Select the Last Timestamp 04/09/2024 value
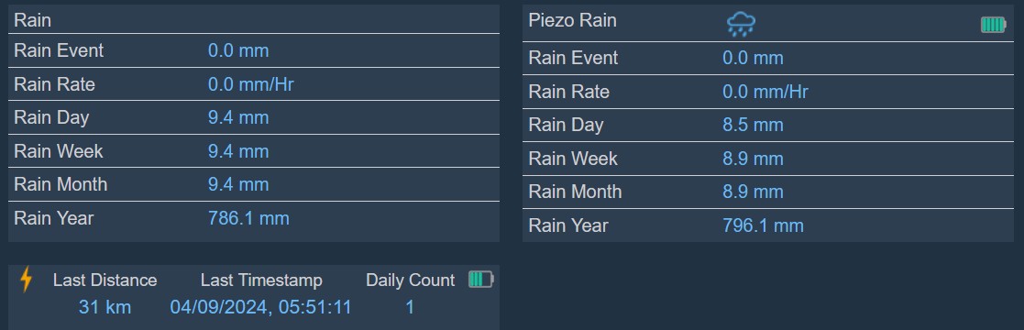This screenshot has width=1024, height=330. click(x=260, y=306)
